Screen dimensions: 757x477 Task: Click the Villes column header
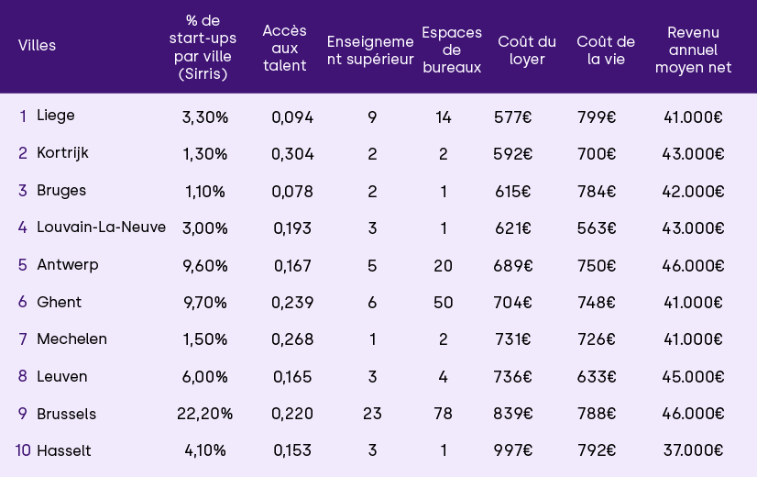[38, 46]
